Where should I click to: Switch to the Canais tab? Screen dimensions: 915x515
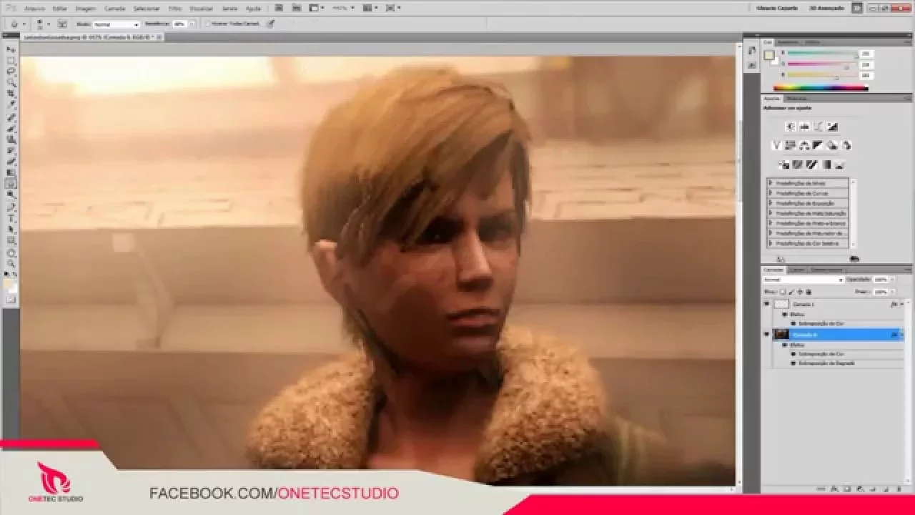[x=797, y=270]
